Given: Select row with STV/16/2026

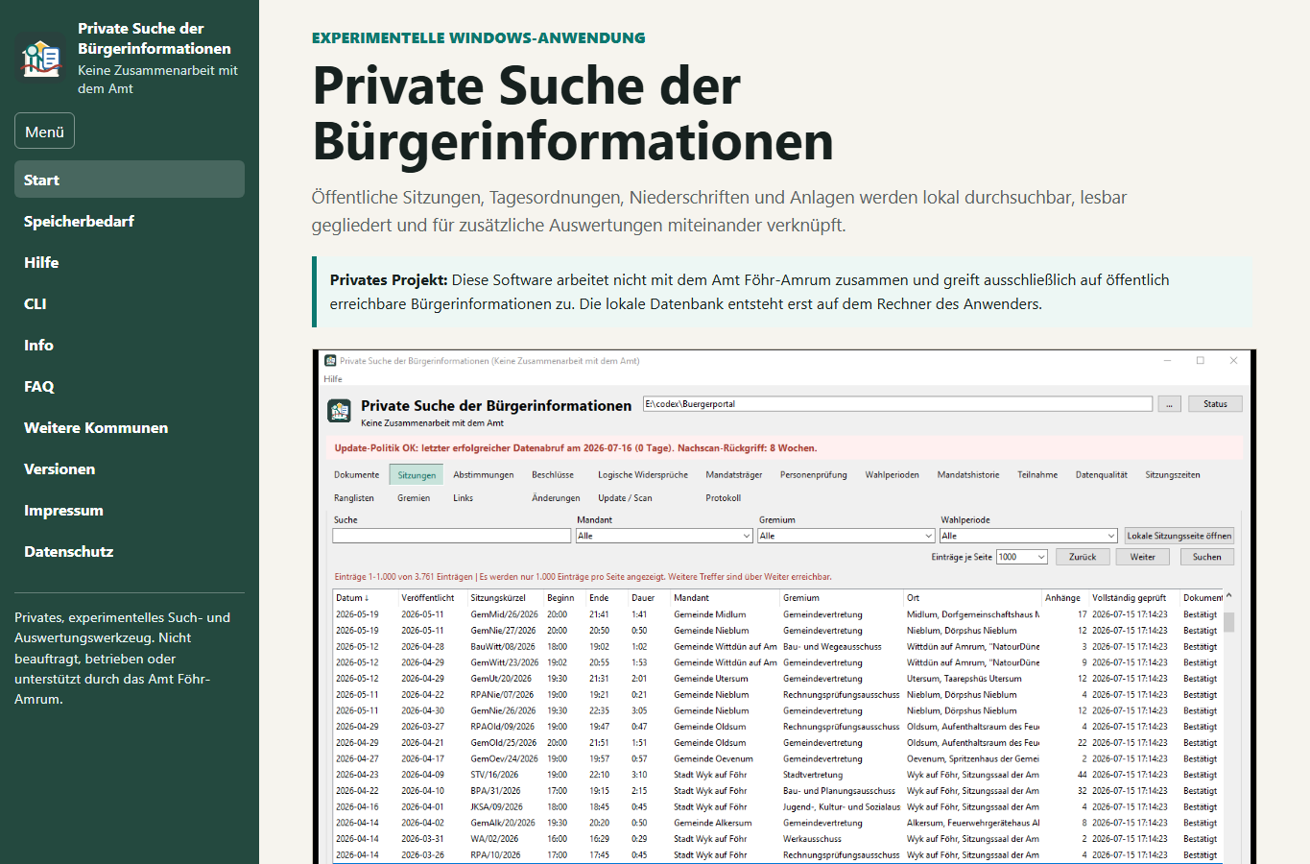Looking at the screenshot, I should point(777,775).
